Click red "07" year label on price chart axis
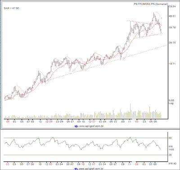Viewport: 180px width, 170px height. tap(94, 122)
